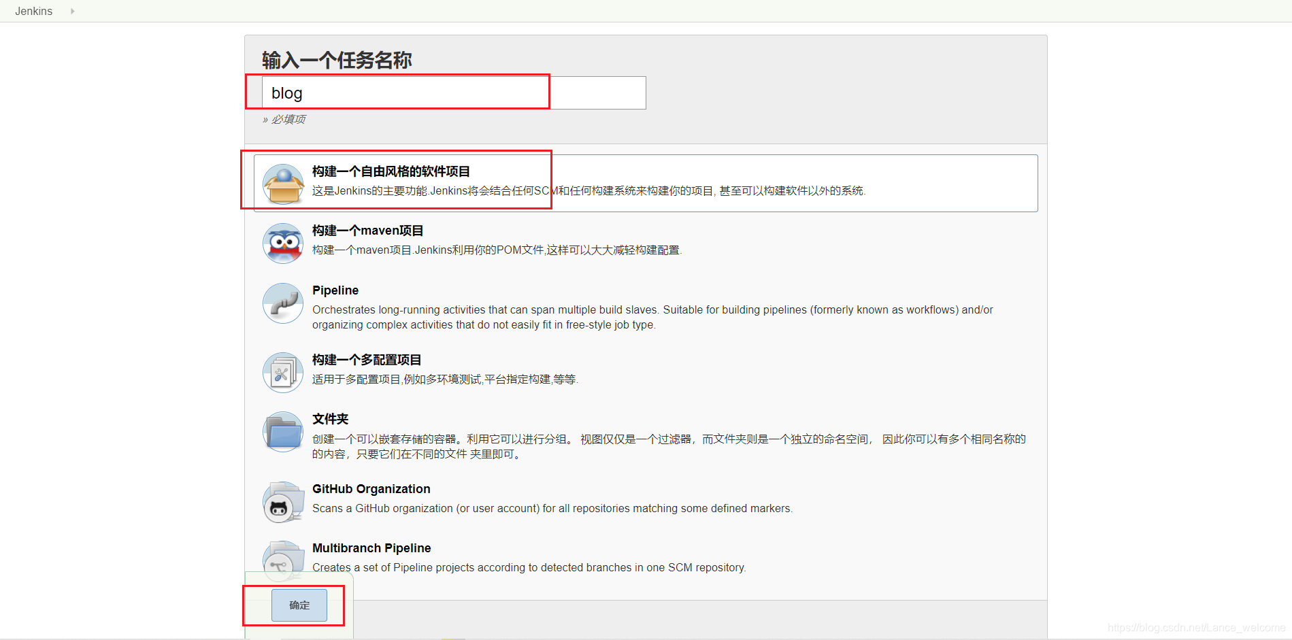Image resolution: width=1292 pixels, height=640 pixels.
Task: Select the freestyle project box icon
Action: click(x=283, y=184)
